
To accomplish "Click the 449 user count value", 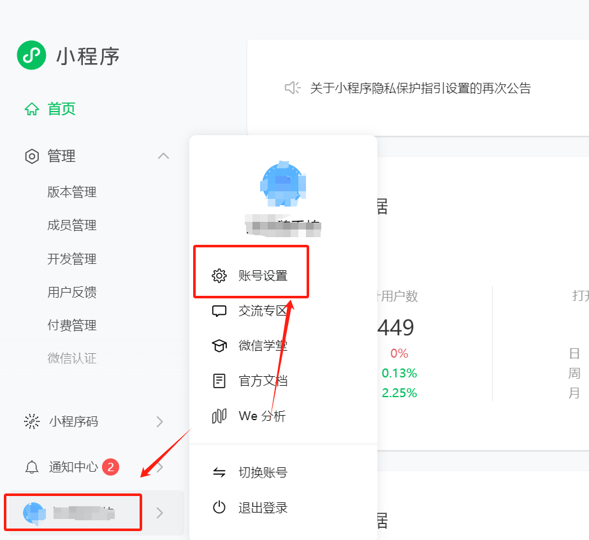I will pyautogui.click(x=396, y=328).
